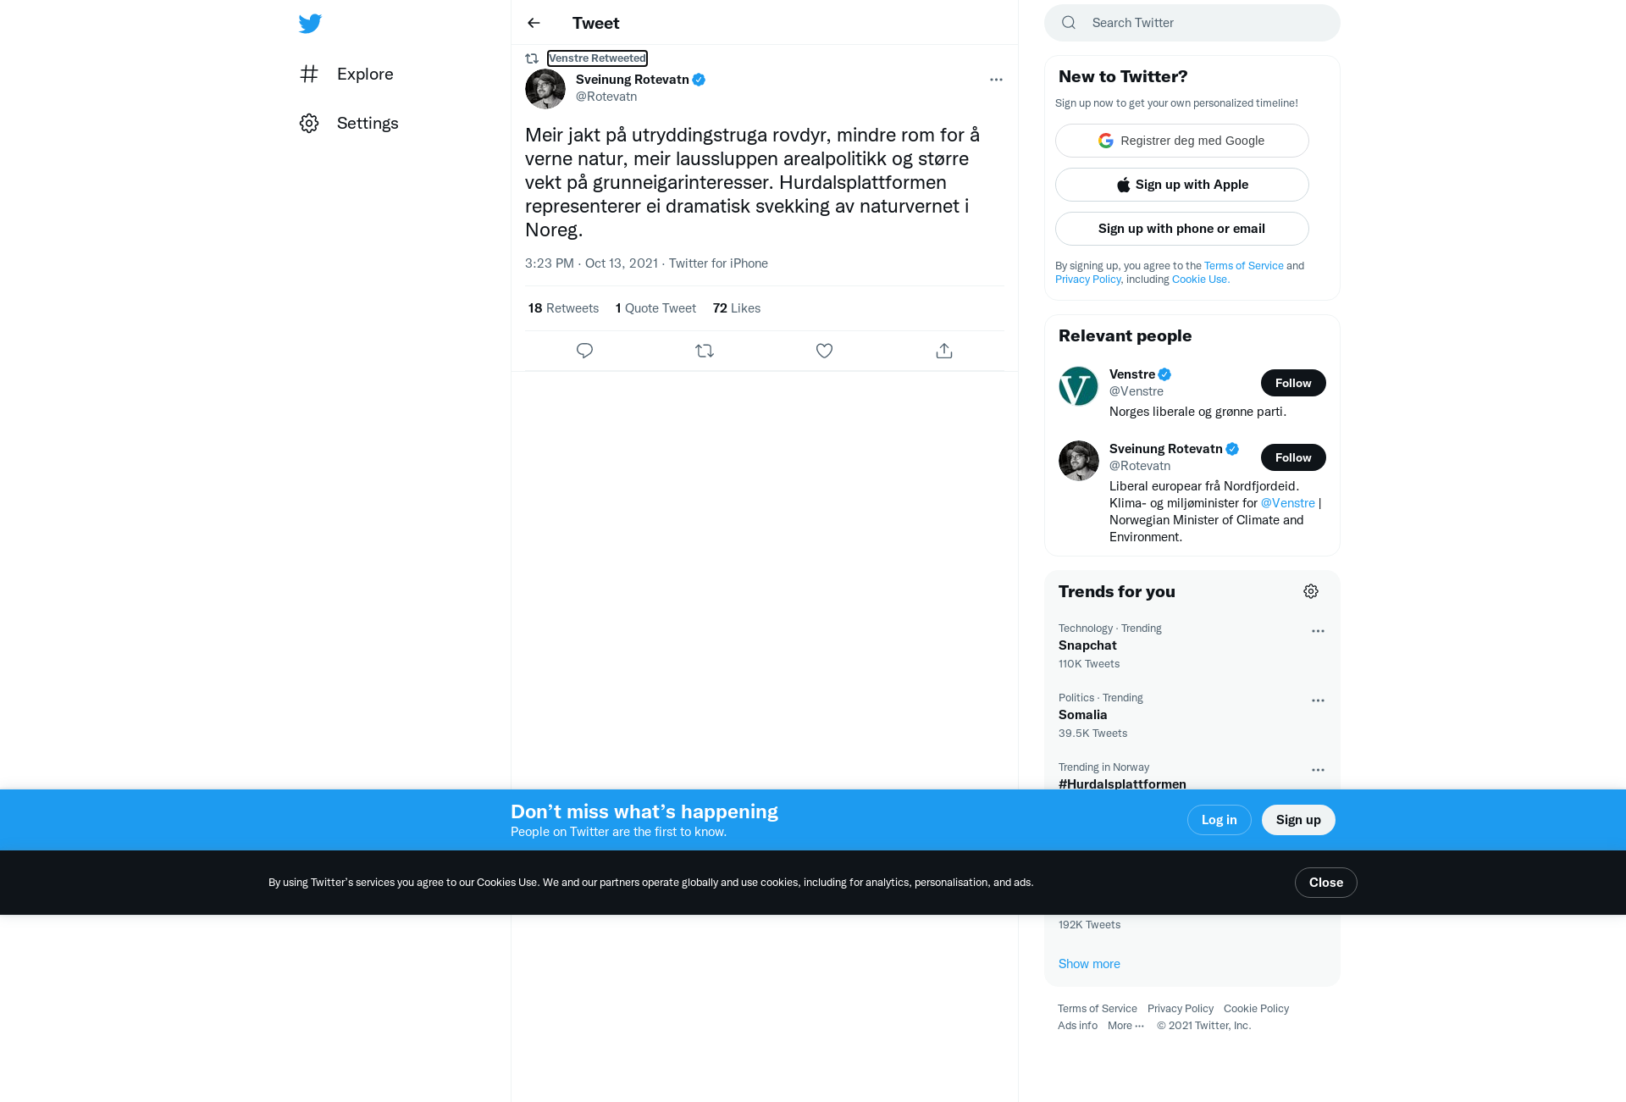Follow the Venstre account
Image resolution: width=1626 pixels, height=1102 pixels.
(1293, 383)
